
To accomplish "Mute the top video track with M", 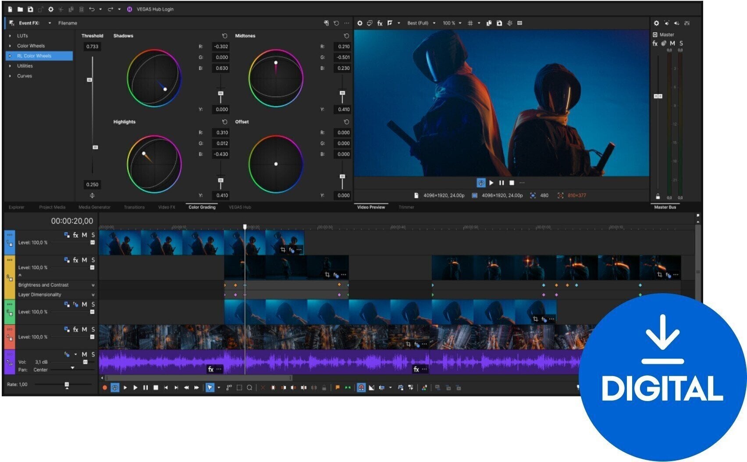I will tap(84, 235).
